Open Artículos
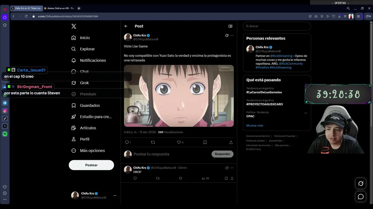 pyautogui.click(x=84, y=128)
